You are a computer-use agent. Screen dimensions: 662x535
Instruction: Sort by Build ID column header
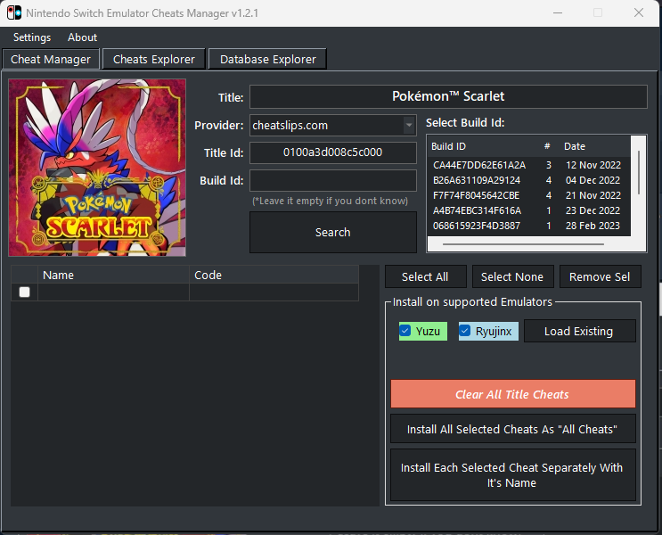(x=448, y=146)
